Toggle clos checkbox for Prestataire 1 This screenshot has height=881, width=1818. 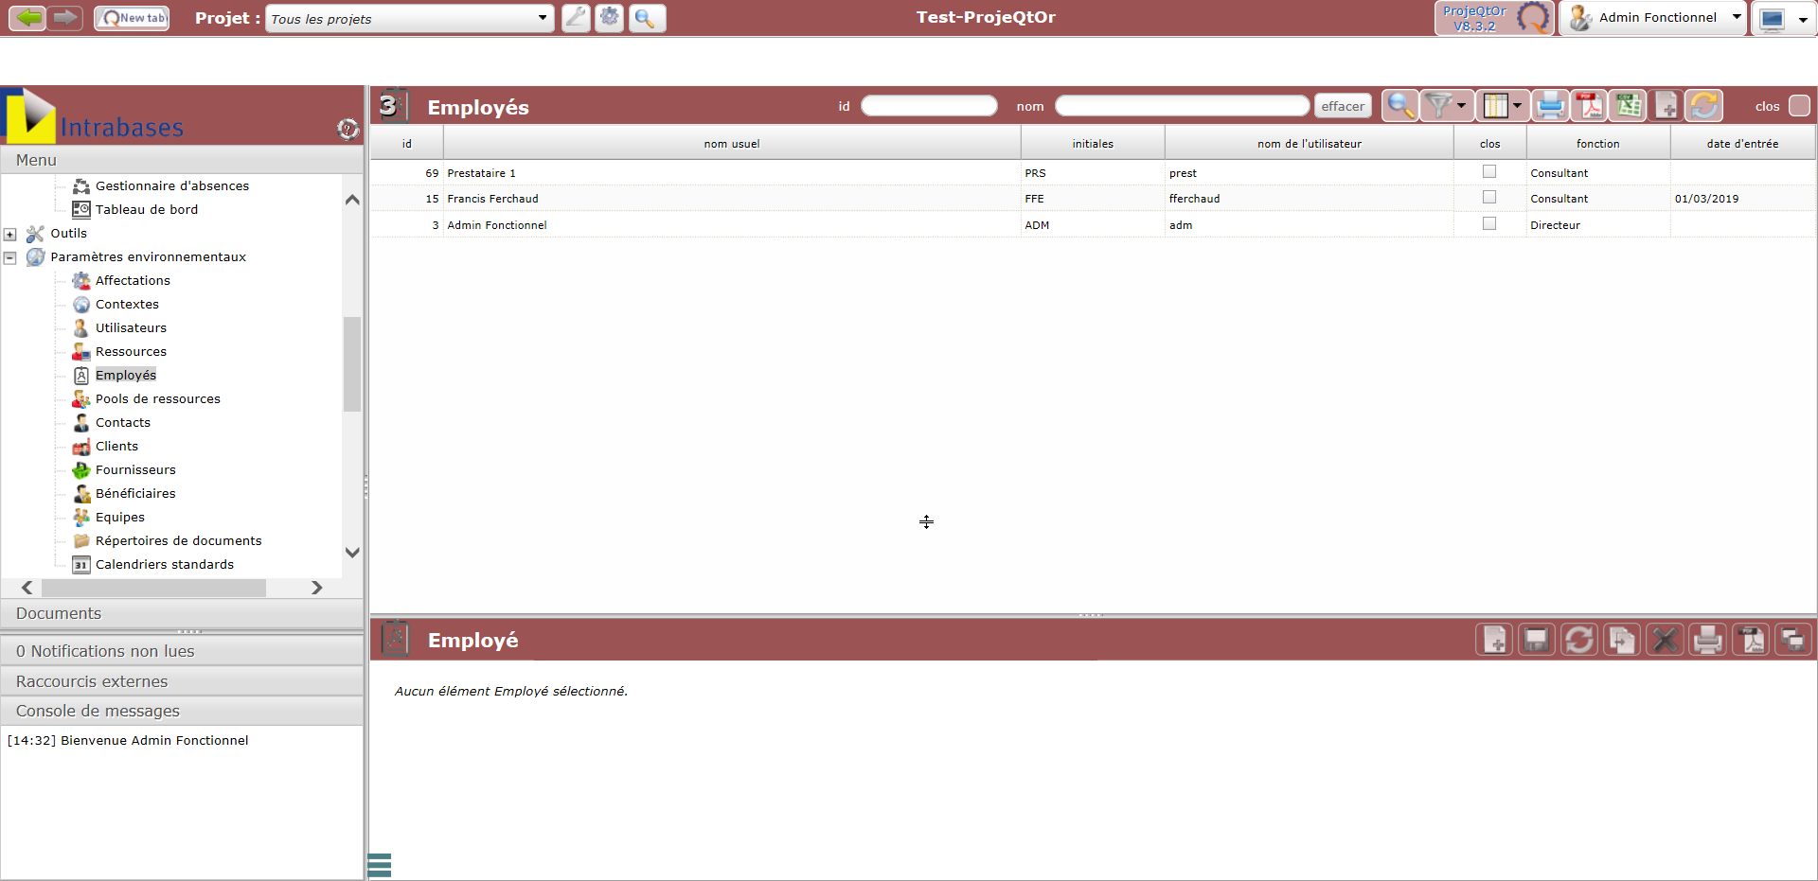1489,172
